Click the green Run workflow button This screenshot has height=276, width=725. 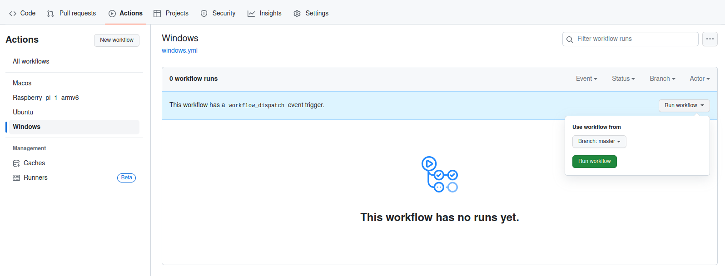tap(595, 162)
